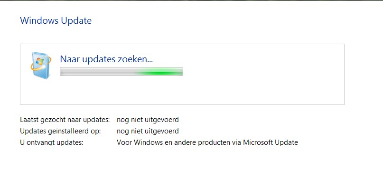
Task: Click the 'Updates geïnstalleerd op:' label
Action: tap(60, 131)
